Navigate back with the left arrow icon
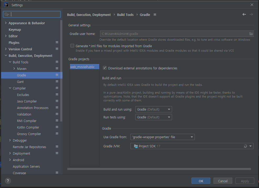This screenshot has width=259, height=188. point(244,15)
